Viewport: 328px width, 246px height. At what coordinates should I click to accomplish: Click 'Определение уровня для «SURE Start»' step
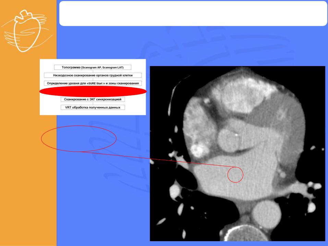[x=93, y=83]
